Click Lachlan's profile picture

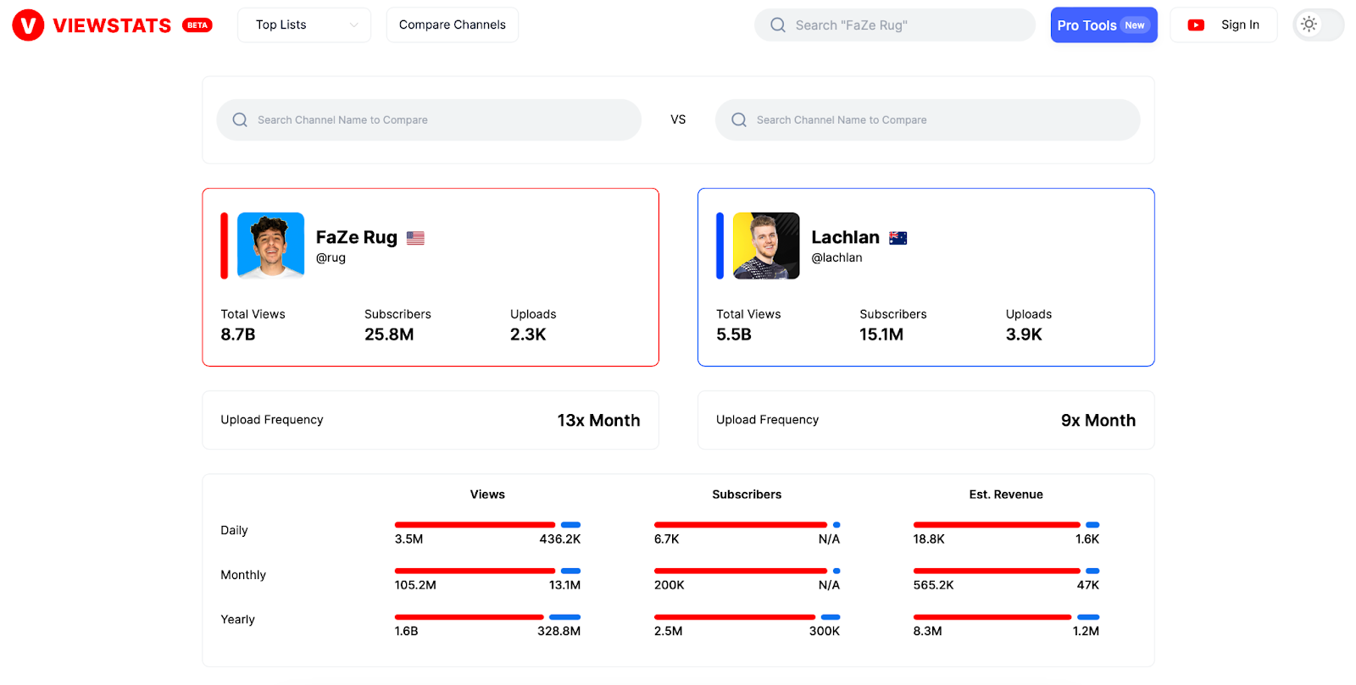point(766,246)
